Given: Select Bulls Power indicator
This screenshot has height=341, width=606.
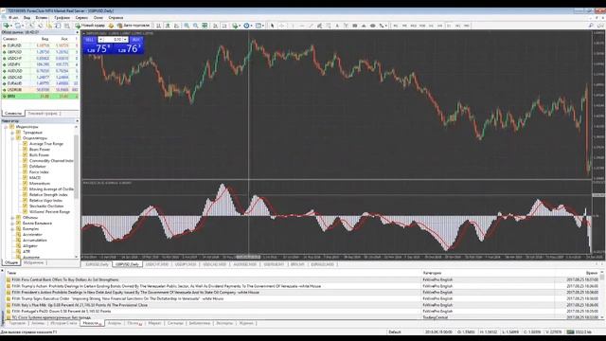Looking at the screenshot, I should pos(39,155).
